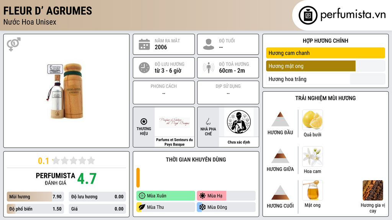Screen dimensions: 392x220
Task: Select the Hương cam chanh accord bar
Action: [325, 53]
